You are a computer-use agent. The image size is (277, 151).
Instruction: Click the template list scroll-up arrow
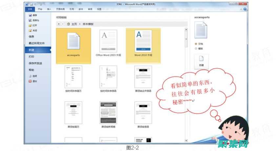click(186, 29)
